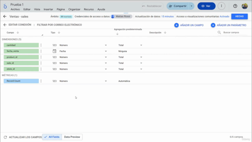Screen dimensions: 252x142
Task: Click the Activado community visualizations link
Action: click(224, 17)
